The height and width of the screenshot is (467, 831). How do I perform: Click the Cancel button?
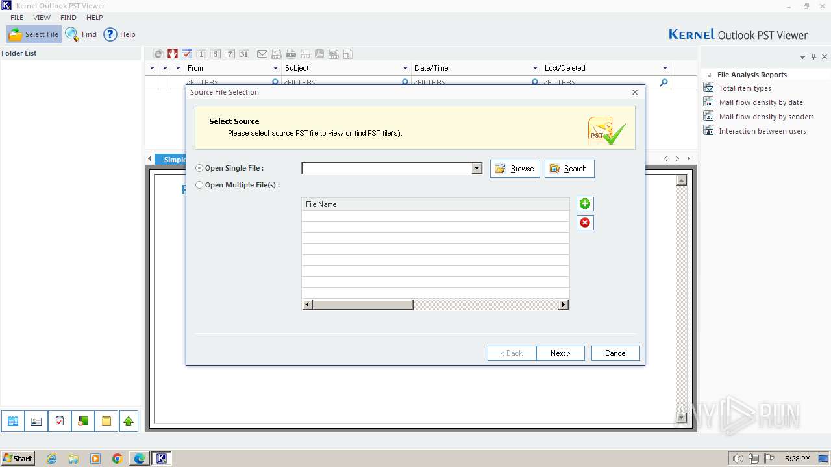(615, 353)
